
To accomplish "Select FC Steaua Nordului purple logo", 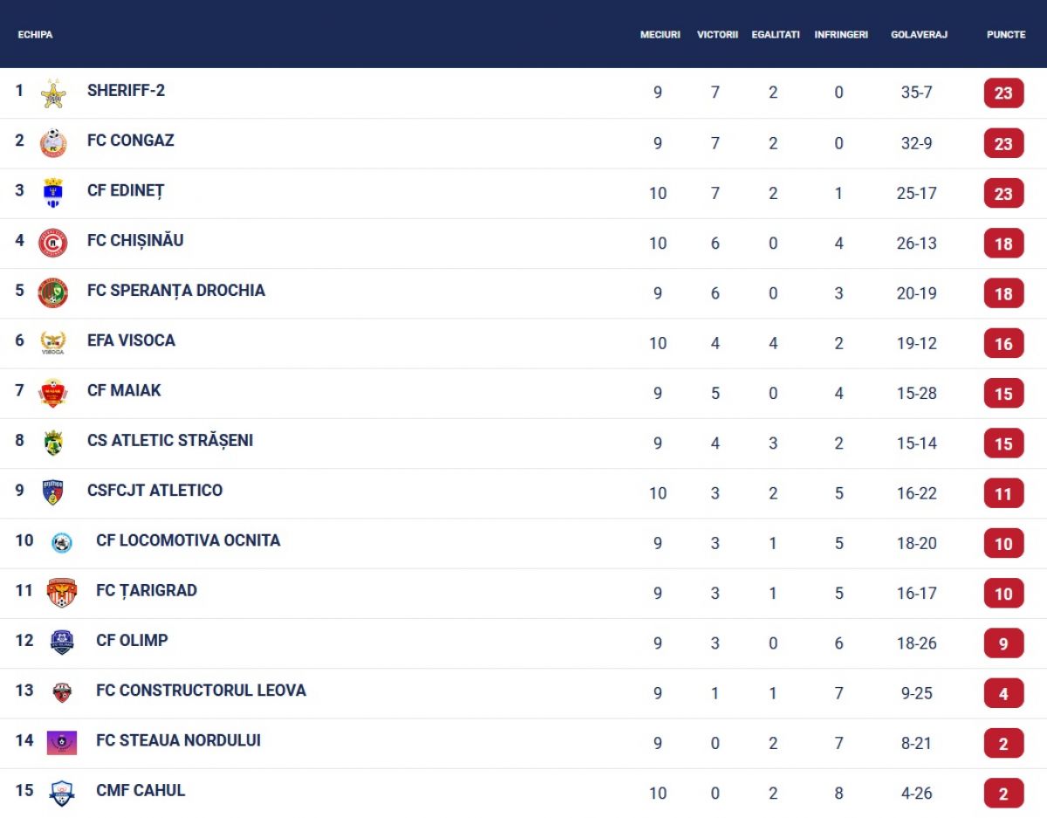I will [x=62, y=743].
